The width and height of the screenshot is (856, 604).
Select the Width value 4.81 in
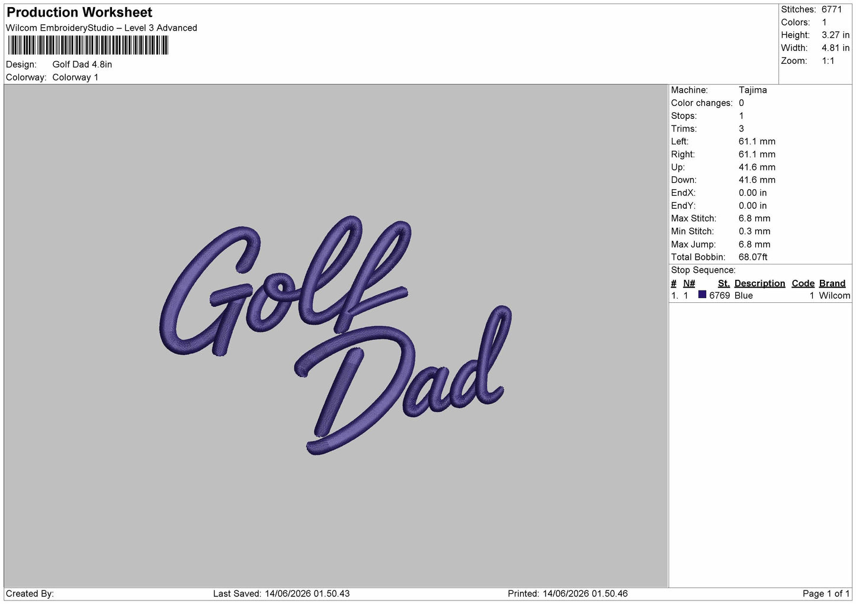point(835,48)
